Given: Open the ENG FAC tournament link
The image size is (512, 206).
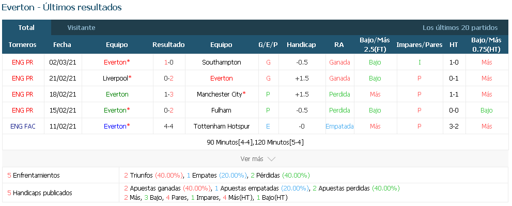Looking at the screenshot, I should coord(23,126).
